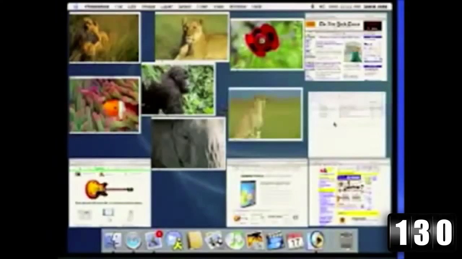Open iChat icon in the Dock

[175, 240]
